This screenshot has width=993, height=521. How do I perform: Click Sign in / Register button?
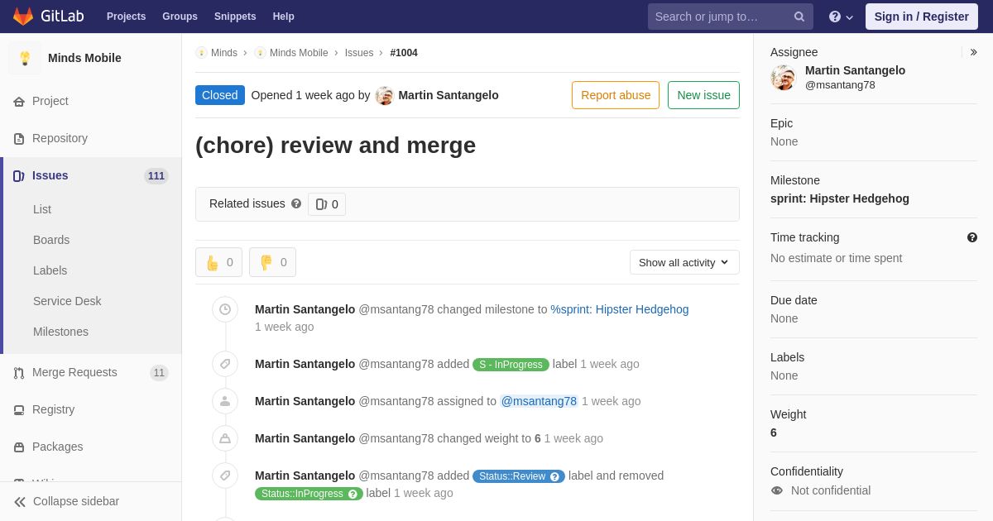(922, 17)
